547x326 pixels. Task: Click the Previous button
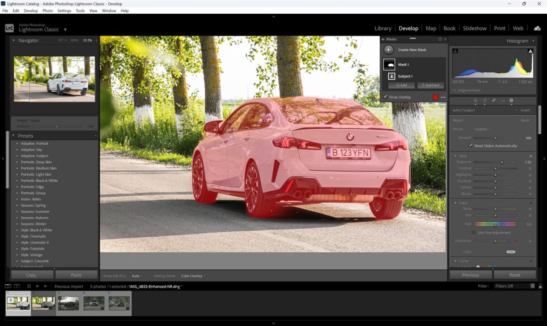click(x=470, y=275)
